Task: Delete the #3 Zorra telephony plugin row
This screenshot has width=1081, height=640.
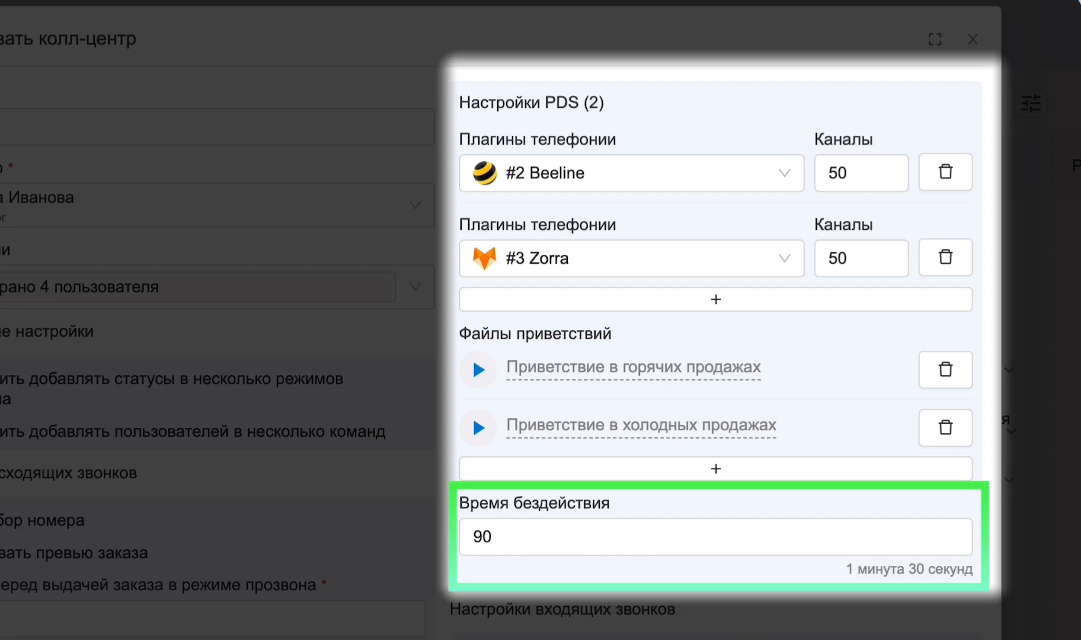Action: point(945,258)
